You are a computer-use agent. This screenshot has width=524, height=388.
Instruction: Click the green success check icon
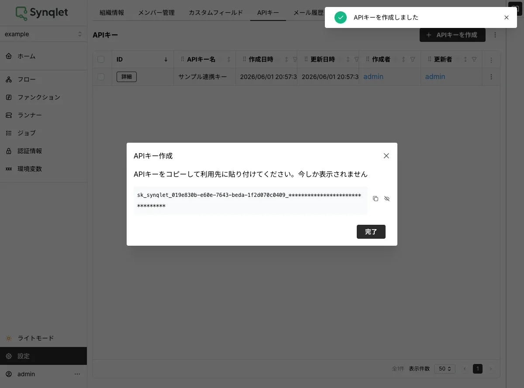(x=341, y=17)
